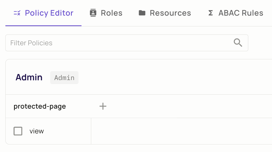Switch to the Roles tab
This screenshot has height=152, width=272.
pyautogui.click(x=111, y=13)
